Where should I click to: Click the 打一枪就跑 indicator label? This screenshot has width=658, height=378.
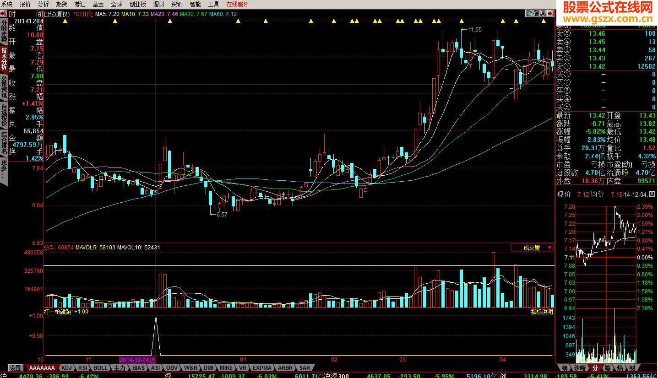click(58, 312)
